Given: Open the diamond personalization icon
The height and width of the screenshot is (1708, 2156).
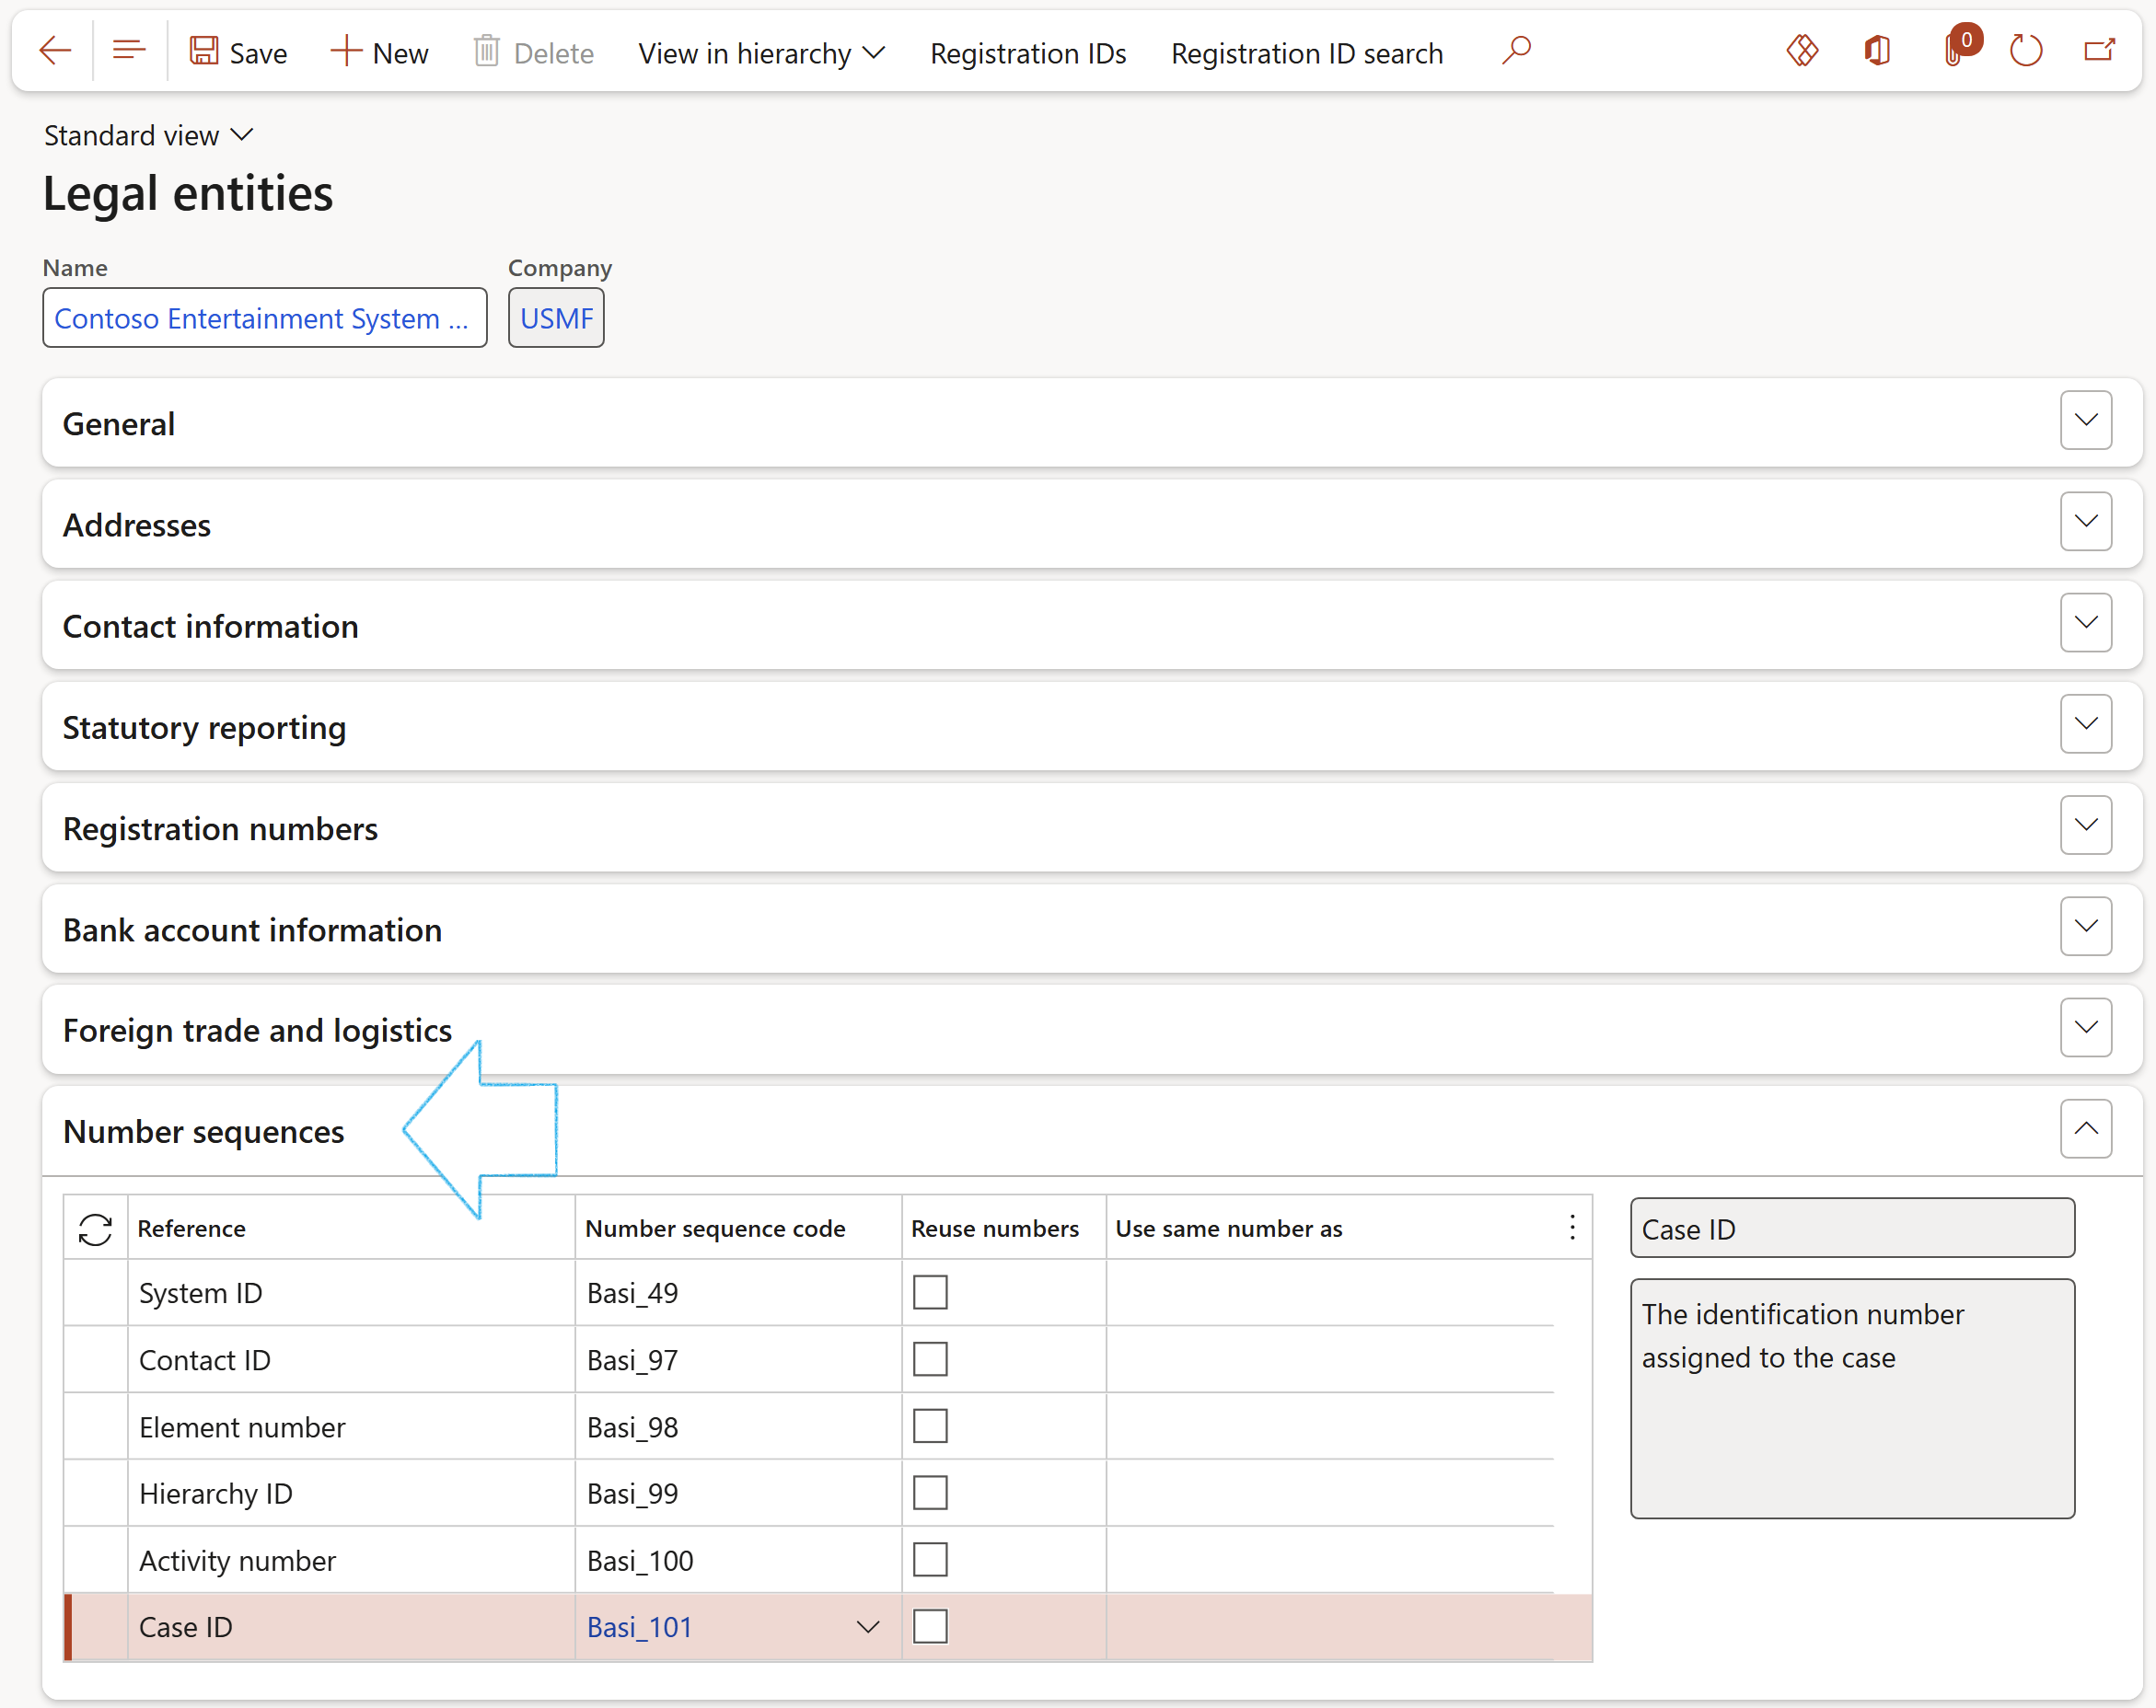Looking at the screenshot, I should coord(1802,51).
